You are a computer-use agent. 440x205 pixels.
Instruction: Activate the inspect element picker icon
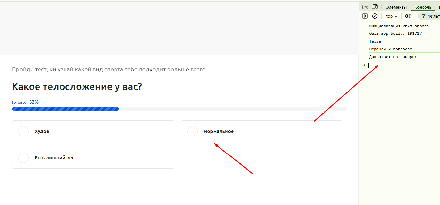point(365,7)
